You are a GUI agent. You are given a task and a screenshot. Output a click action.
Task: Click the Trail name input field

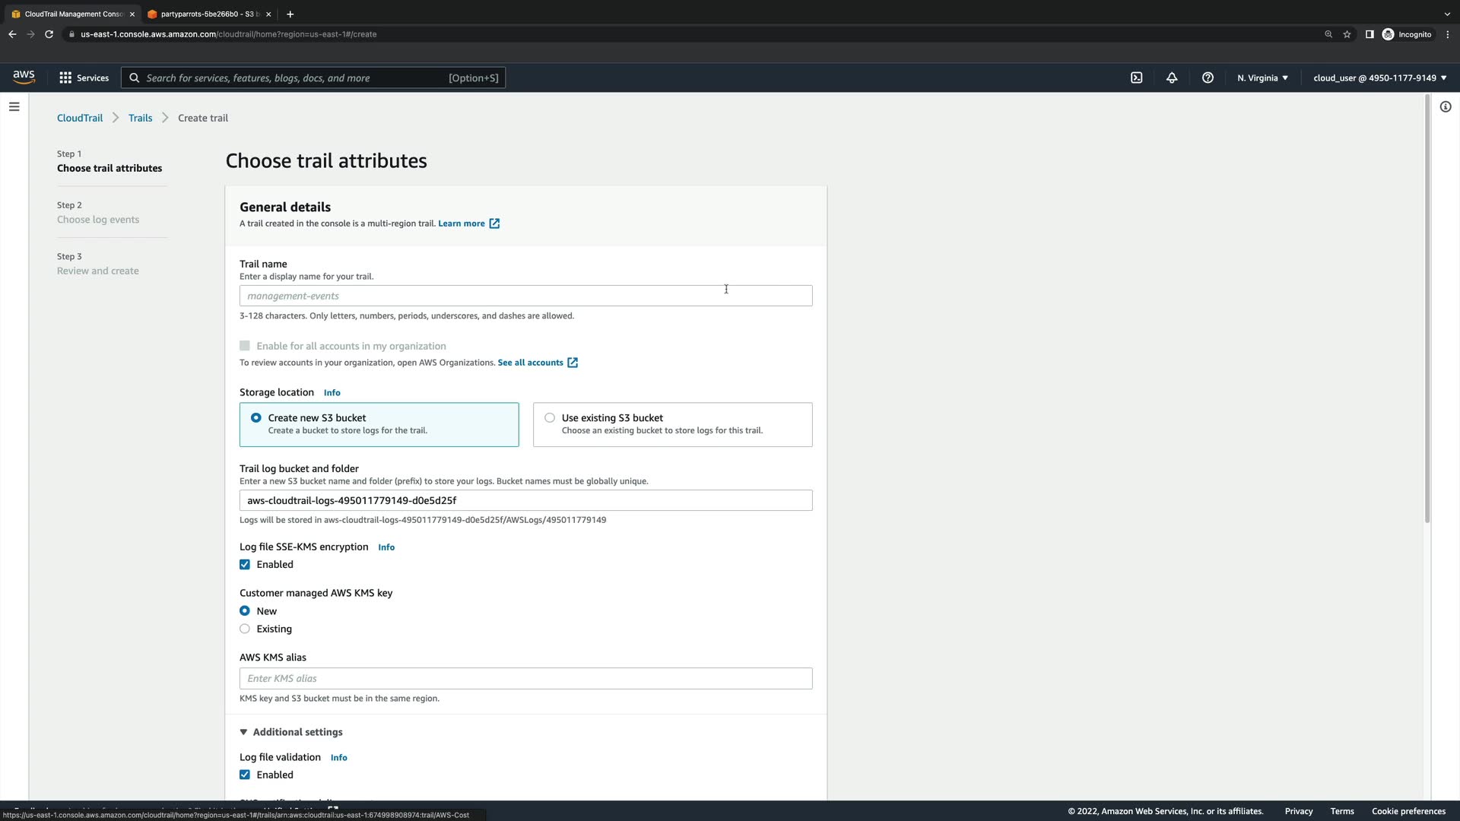[525, 296]
